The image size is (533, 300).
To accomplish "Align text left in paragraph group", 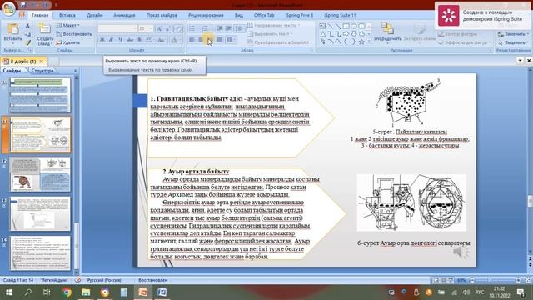I will [192, 40].
